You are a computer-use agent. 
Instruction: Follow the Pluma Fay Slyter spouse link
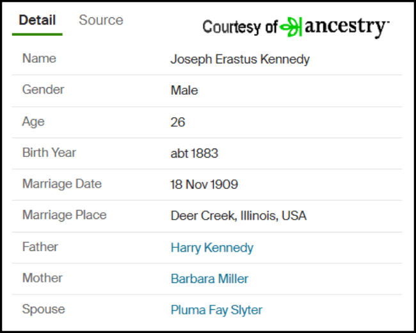tap(216, 310)
